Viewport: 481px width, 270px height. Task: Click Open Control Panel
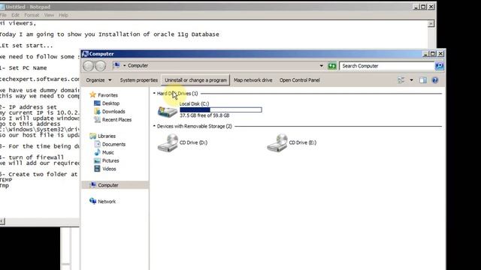(x=299, y=80)
